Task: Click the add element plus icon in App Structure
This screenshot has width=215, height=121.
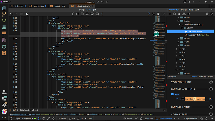Action: tap(170, 14)
